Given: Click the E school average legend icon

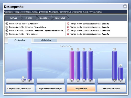Looking at the screenshot, I should [7, 31].
